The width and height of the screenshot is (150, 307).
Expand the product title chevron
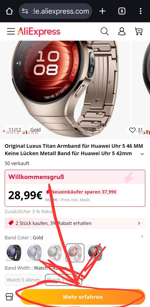click(x=142, y=154)
